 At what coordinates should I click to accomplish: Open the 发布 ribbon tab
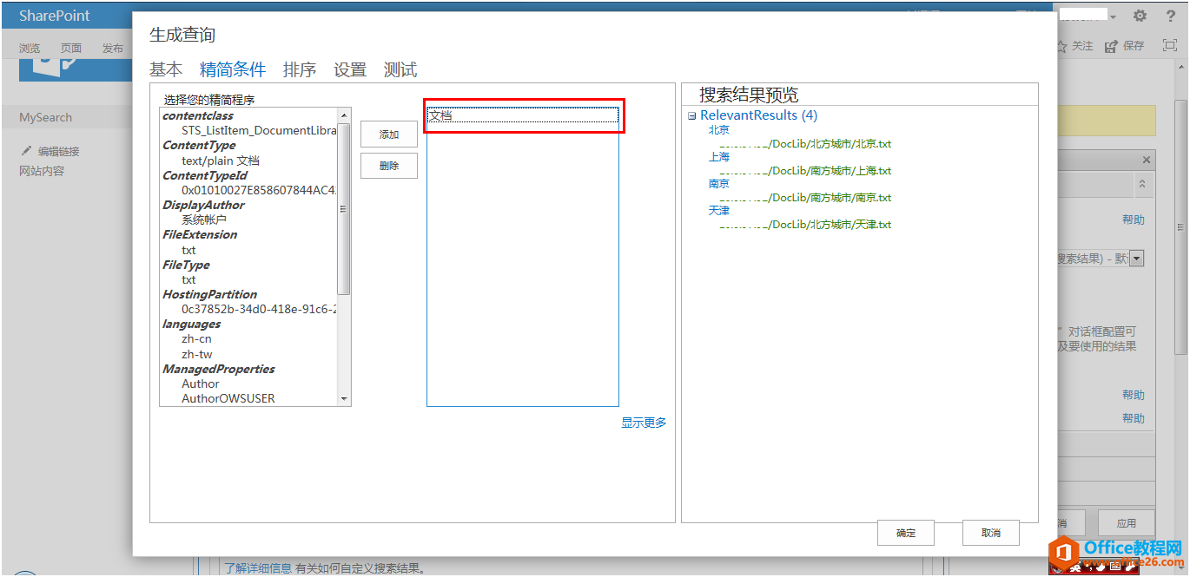(113, 49)
